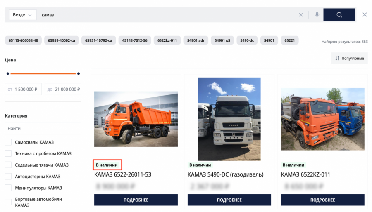The height and width of the screenshot is (212, 372).
Task: Focus the search field containing камаз
Action: click(x=167, y=15)
